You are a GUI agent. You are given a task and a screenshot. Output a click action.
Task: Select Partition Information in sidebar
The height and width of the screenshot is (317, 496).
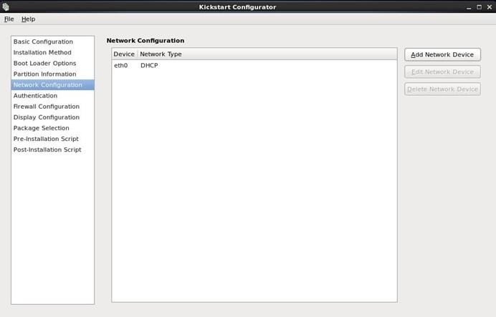(52, 74)
